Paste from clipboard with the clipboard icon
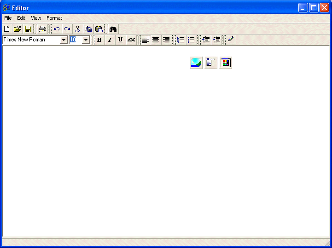Image resolution: width=332 pixels, height=248 pixels. [x=99, y=29]
